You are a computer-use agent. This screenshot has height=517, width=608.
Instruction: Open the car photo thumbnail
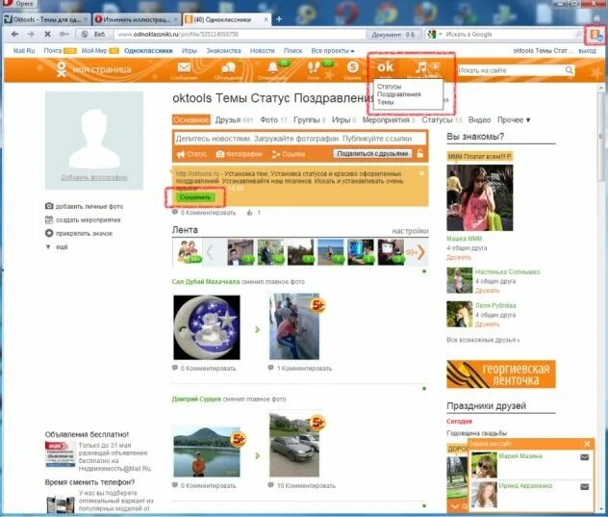[294, 445]
